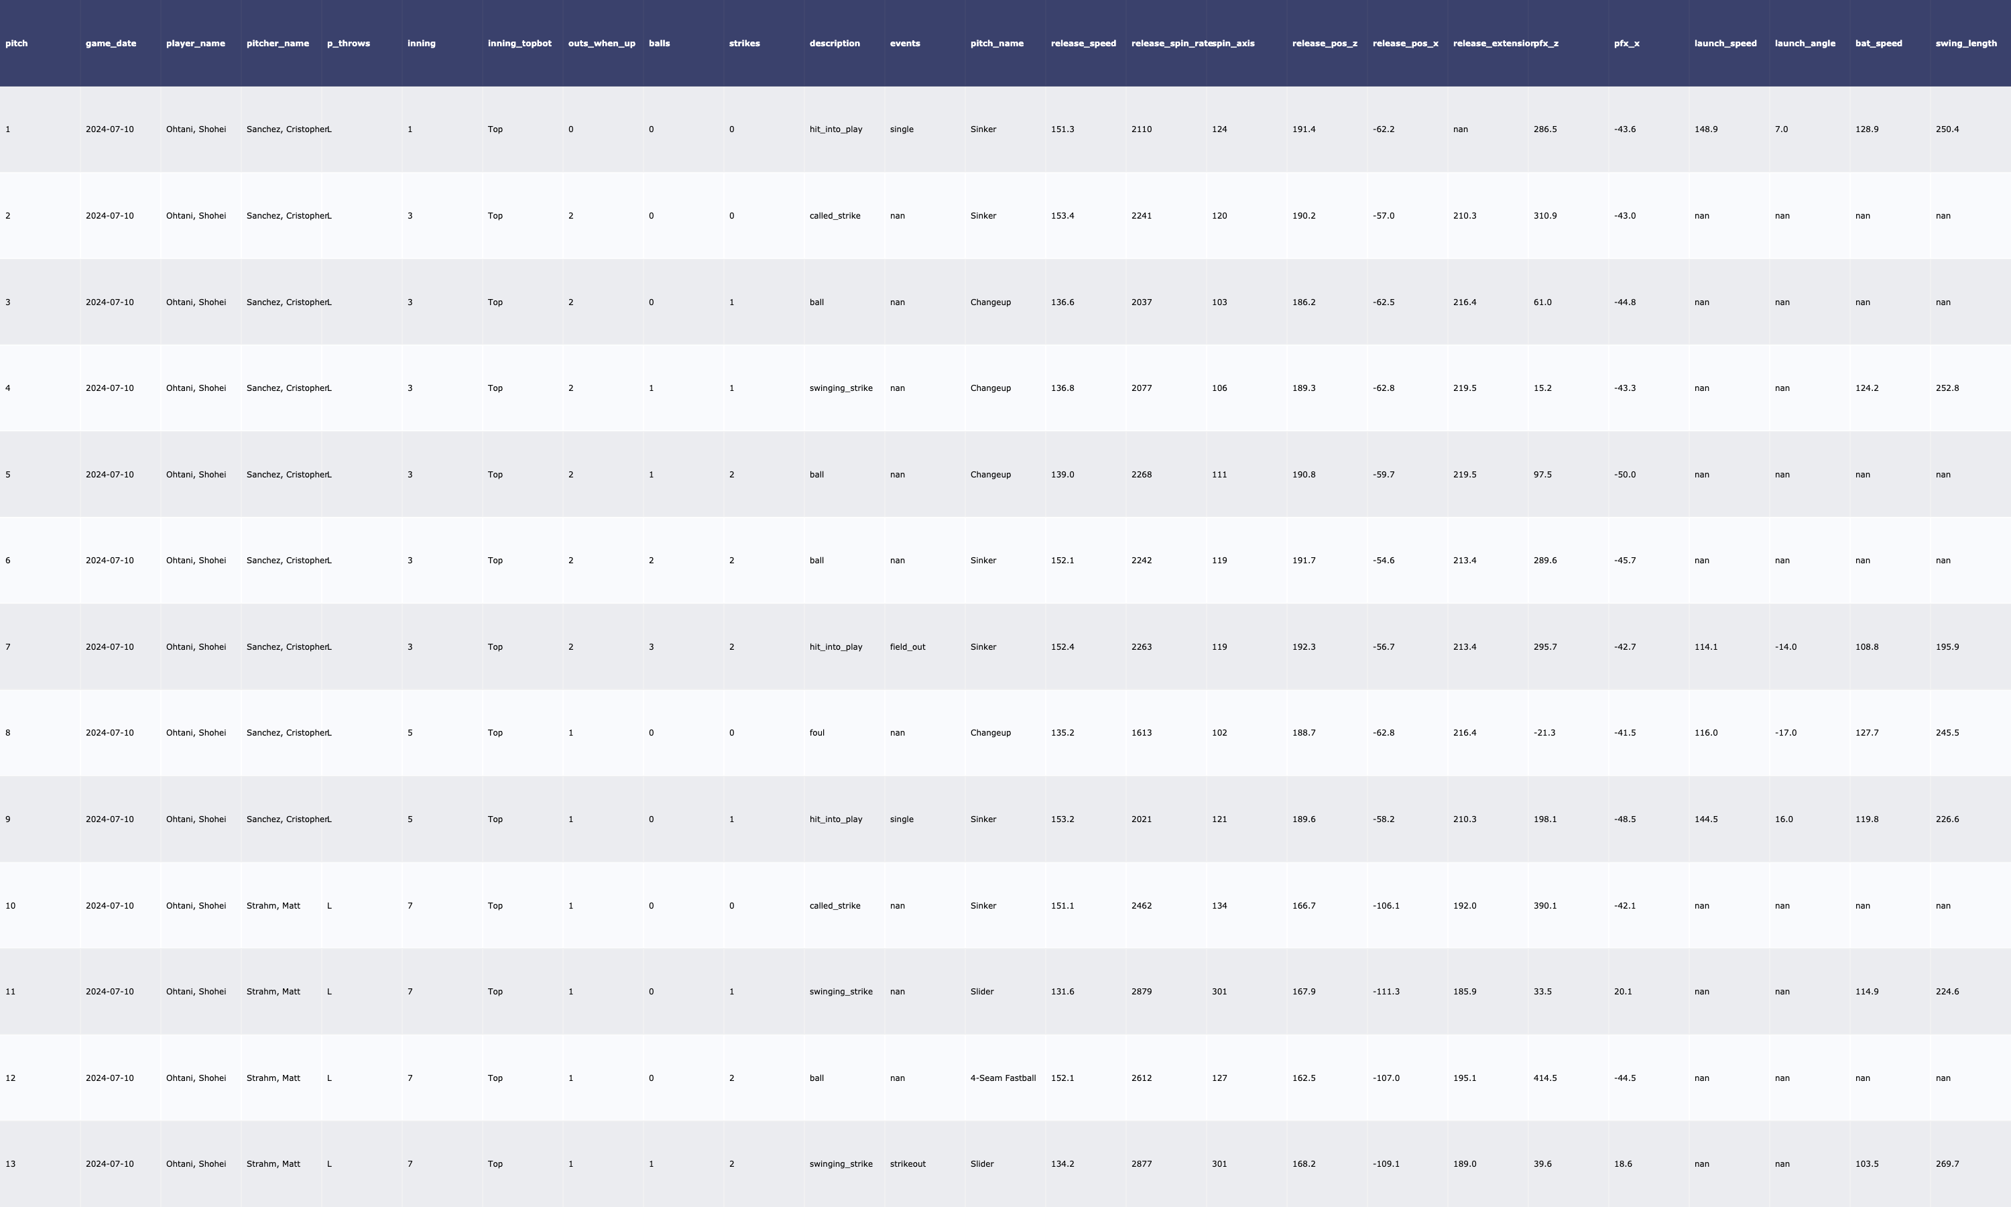Click the launch_angle column header
The image size is (2011, 1207).
[1805, 43]
